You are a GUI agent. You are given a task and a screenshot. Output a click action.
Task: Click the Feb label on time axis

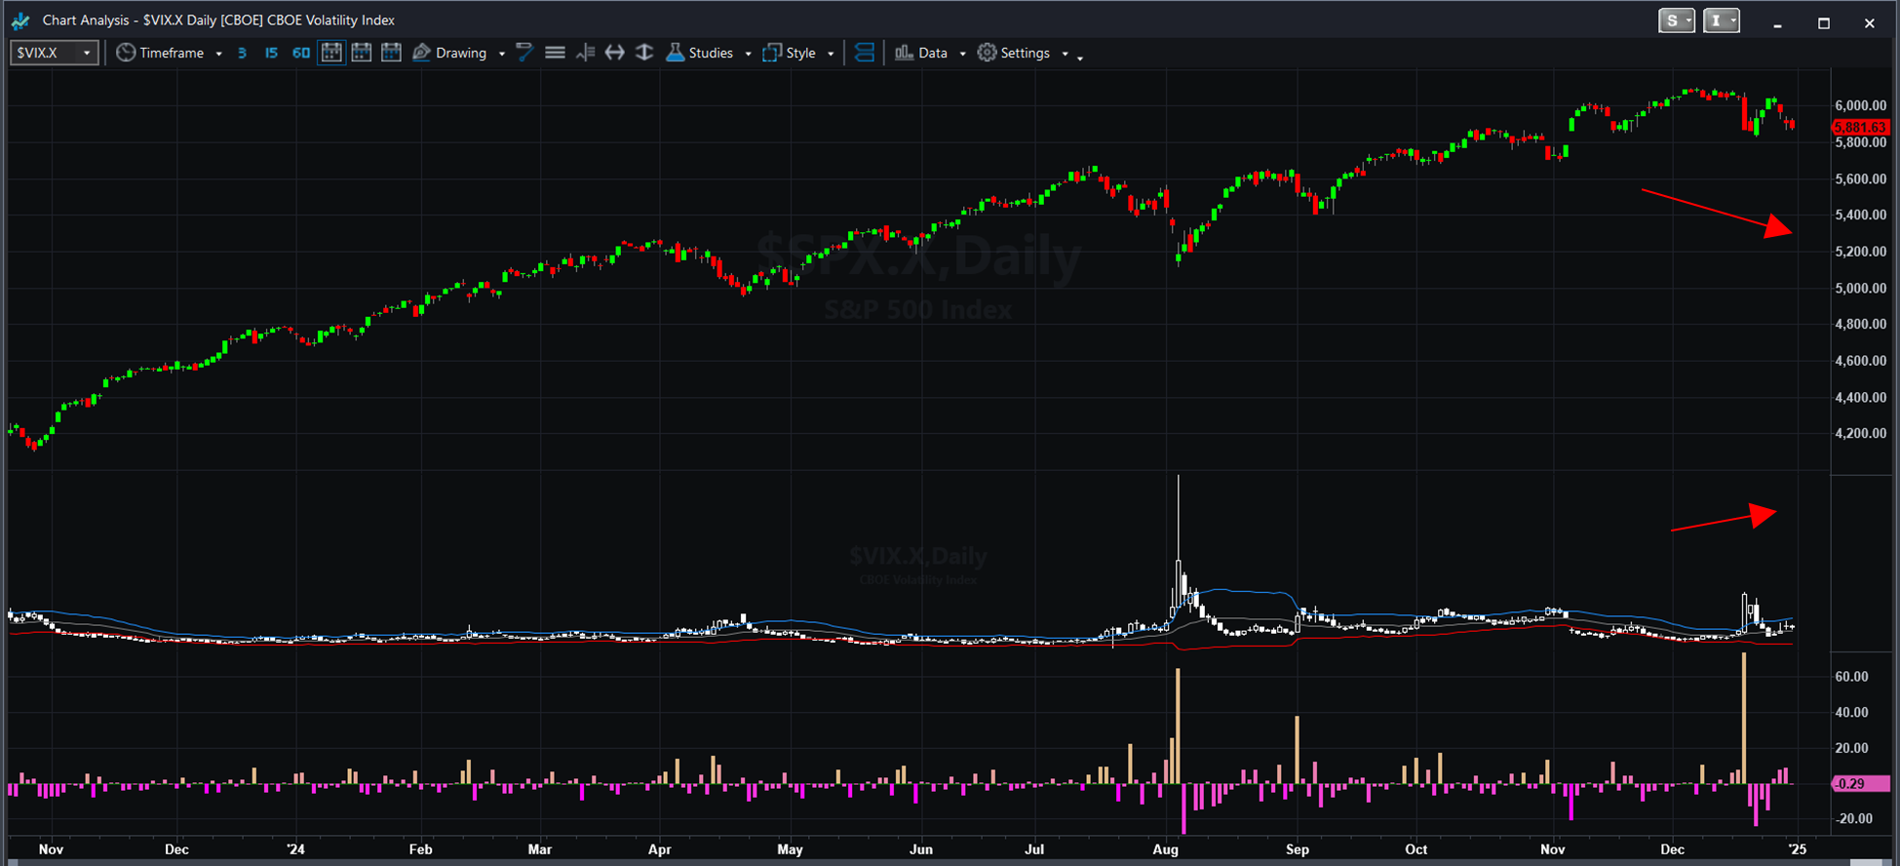(x=420, y=849)
